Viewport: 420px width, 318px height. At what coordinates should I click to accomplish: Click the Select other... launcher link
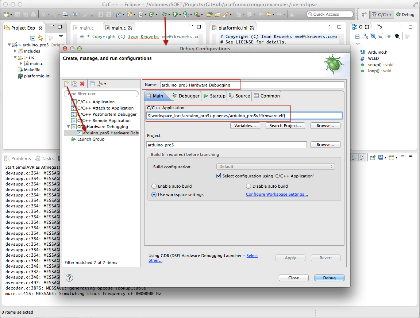(x=252, y=256)
